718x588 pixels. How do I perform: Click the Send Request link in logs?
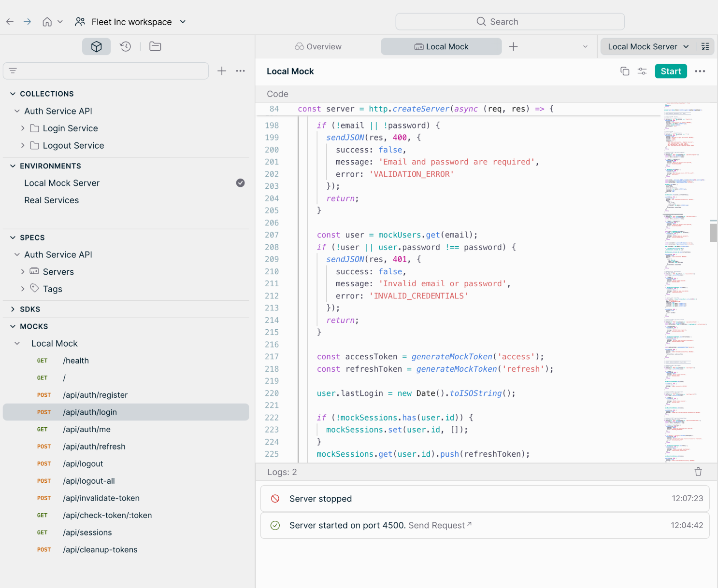[435, 525]
